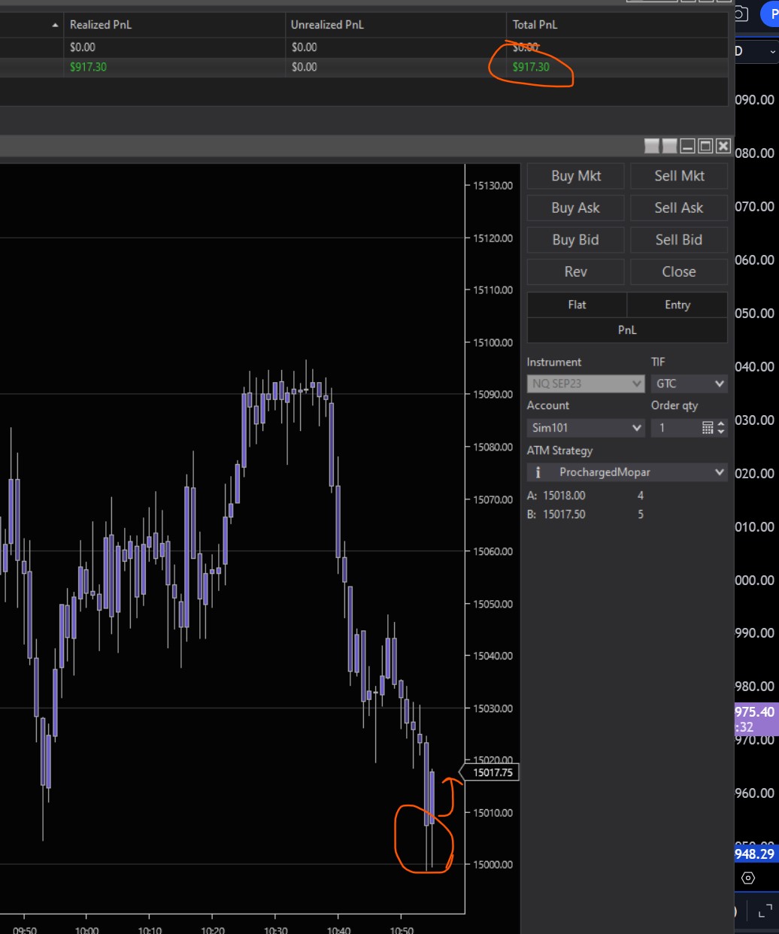Increase Order qty with up arrow
The height and width of the screenshot is (934, 779).
(721, 424)
